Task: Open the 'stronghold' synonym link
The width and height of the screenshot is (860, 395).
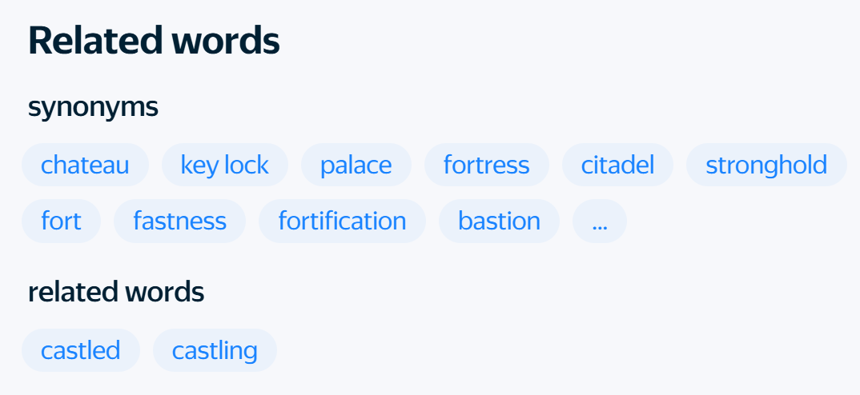Action: point(766,166)
